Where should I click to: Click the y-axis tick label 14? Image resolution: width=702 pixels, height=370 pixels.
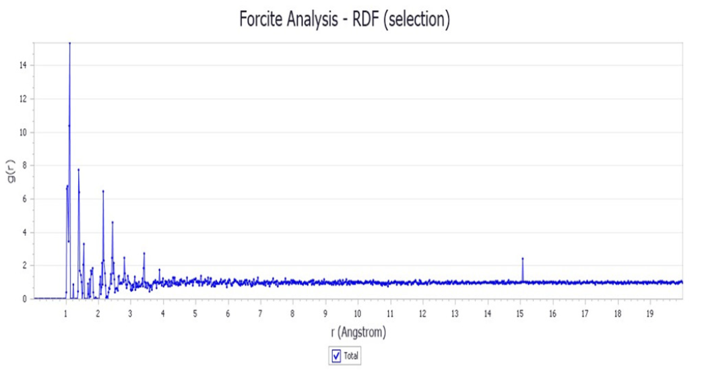[x=23, y=65]
